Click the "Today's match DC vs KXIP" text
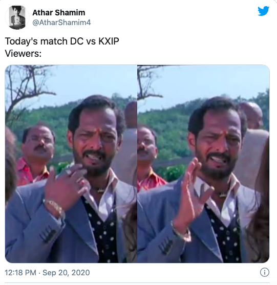 pyautogui.click(x=62, y=41)
